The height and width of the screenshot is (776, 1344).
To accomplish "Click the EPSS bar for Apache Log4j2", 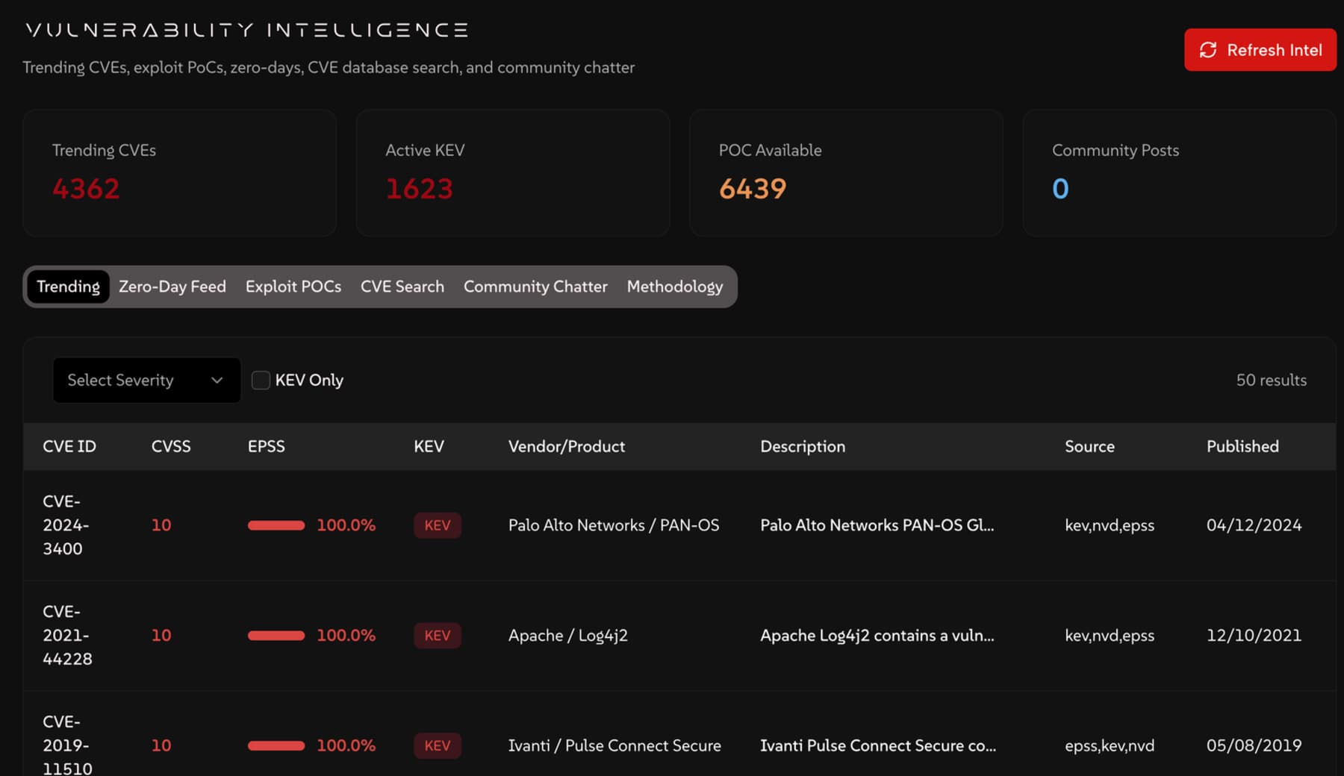I will click(276, 636).
